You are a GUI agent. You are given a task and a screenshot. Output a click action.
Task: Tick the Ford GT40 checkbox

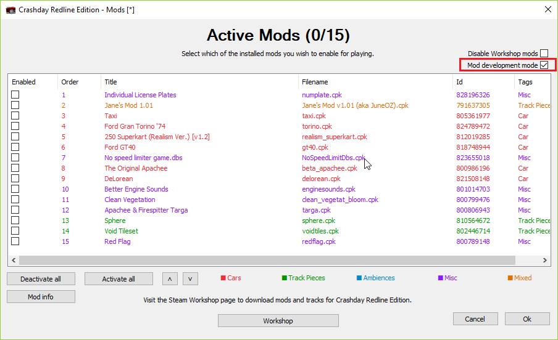coord(15,147)
